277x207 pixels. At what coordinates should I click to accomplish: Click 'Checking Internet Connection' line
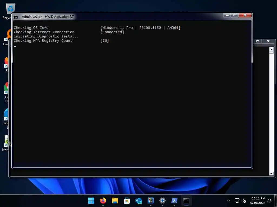(44, 32)
